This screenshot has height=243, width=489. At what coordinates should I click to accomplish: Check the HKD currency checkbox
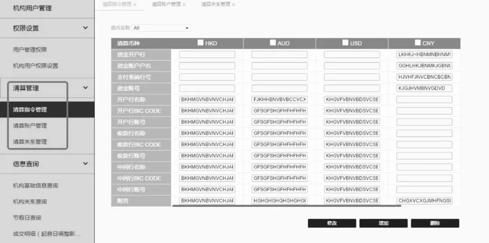pyautogui.click(x=200, y=43)
